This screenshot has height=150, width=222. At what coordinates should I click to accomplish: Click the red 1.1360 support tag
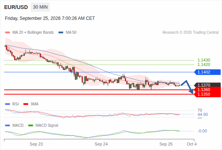click(208, 90)
